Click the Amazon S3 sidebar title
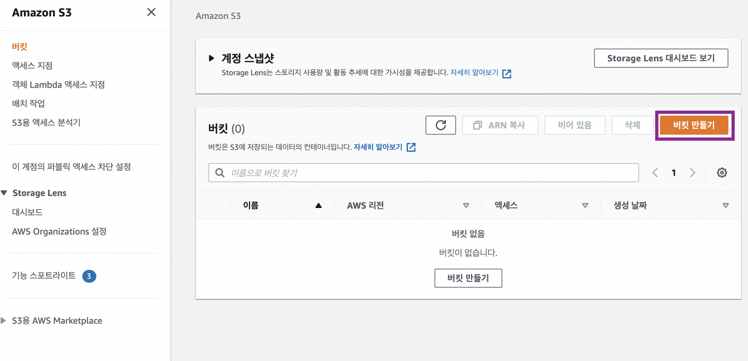This screenshot has height=361, width=748. coord(41,13)
